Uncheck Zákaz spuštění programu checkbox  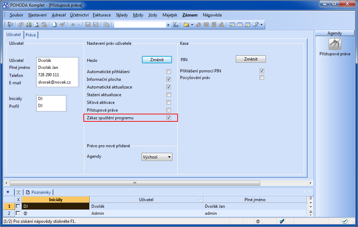(168, 118)
